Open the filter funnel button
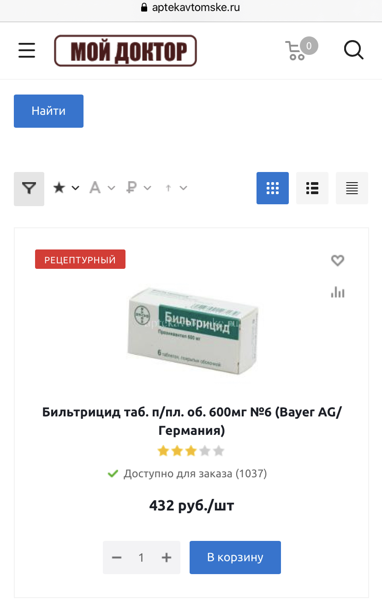The image size is (382, 611). point(29,189)
